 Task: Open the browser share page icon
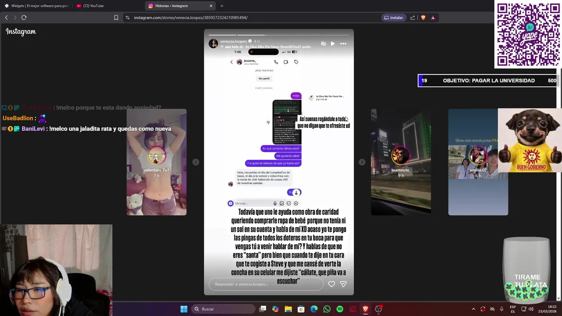point(413,18)
